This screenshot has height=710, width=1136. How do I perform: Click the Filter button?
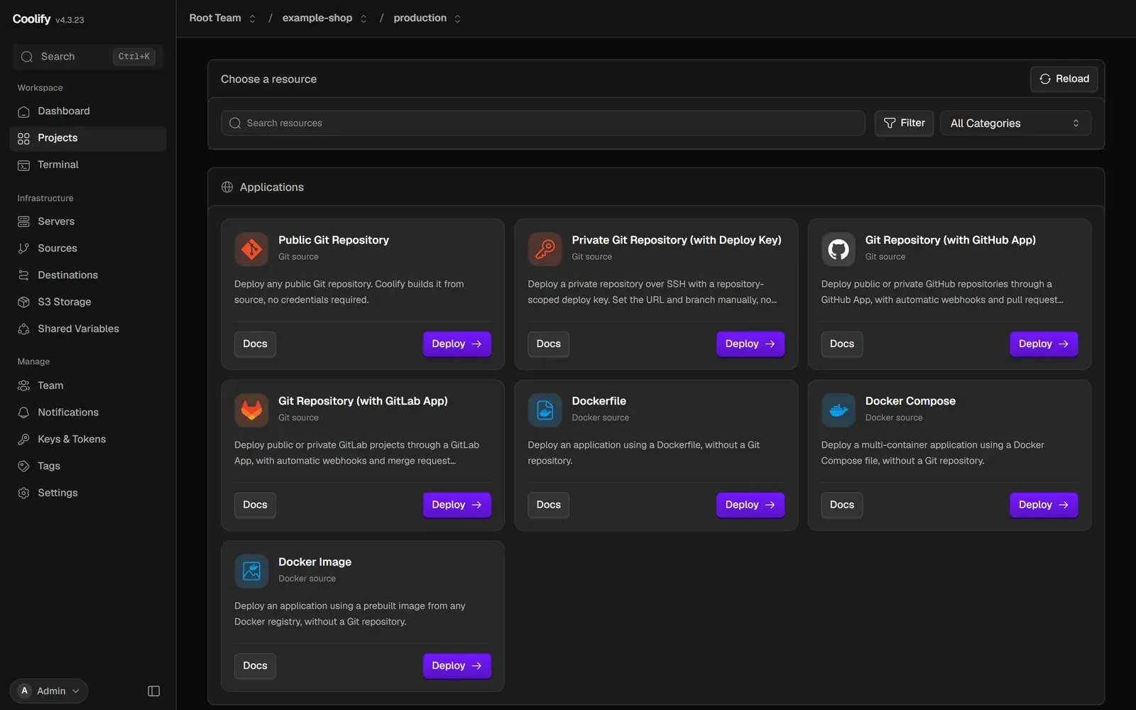click(x=904, y=124)
